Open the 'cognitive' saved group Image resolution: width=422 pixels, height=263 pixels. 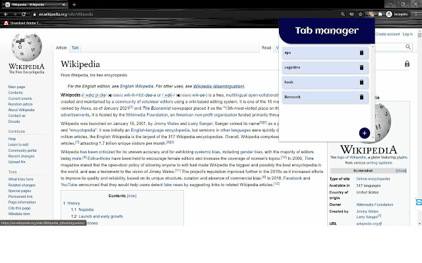(x=325, y=67)
